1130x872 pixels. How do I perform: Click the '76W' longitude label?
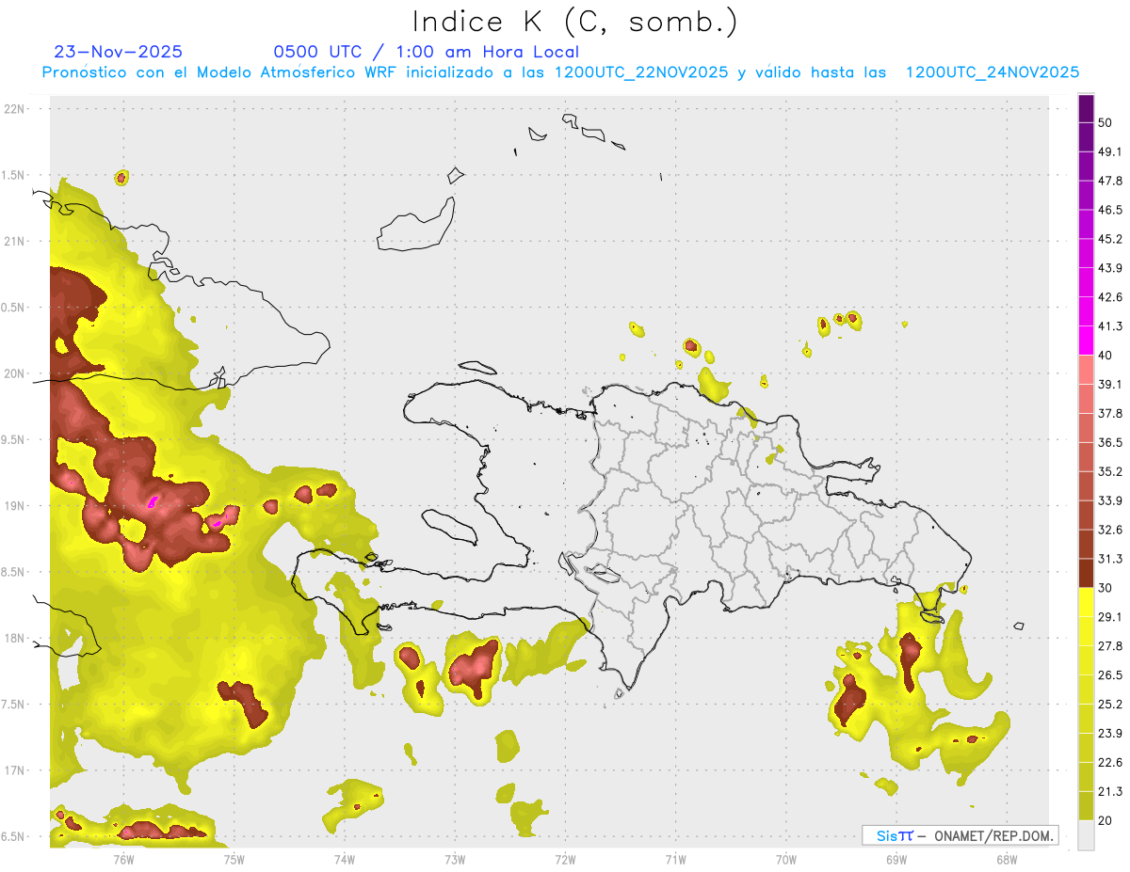tap(123, 859)
